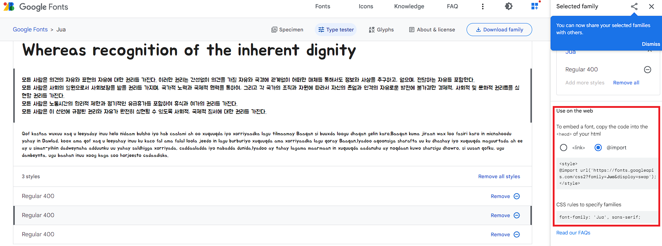
Task: Click the font-family CSS rule code
Action: [x=608, y=217]
